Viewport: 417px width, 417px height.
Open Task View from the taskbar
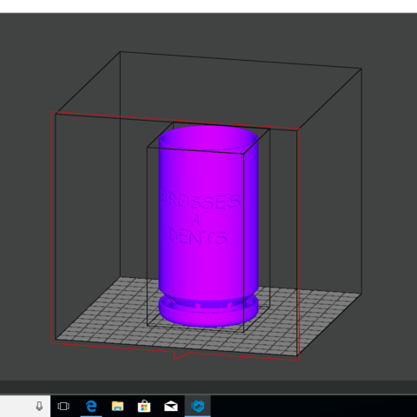point(63,406)
